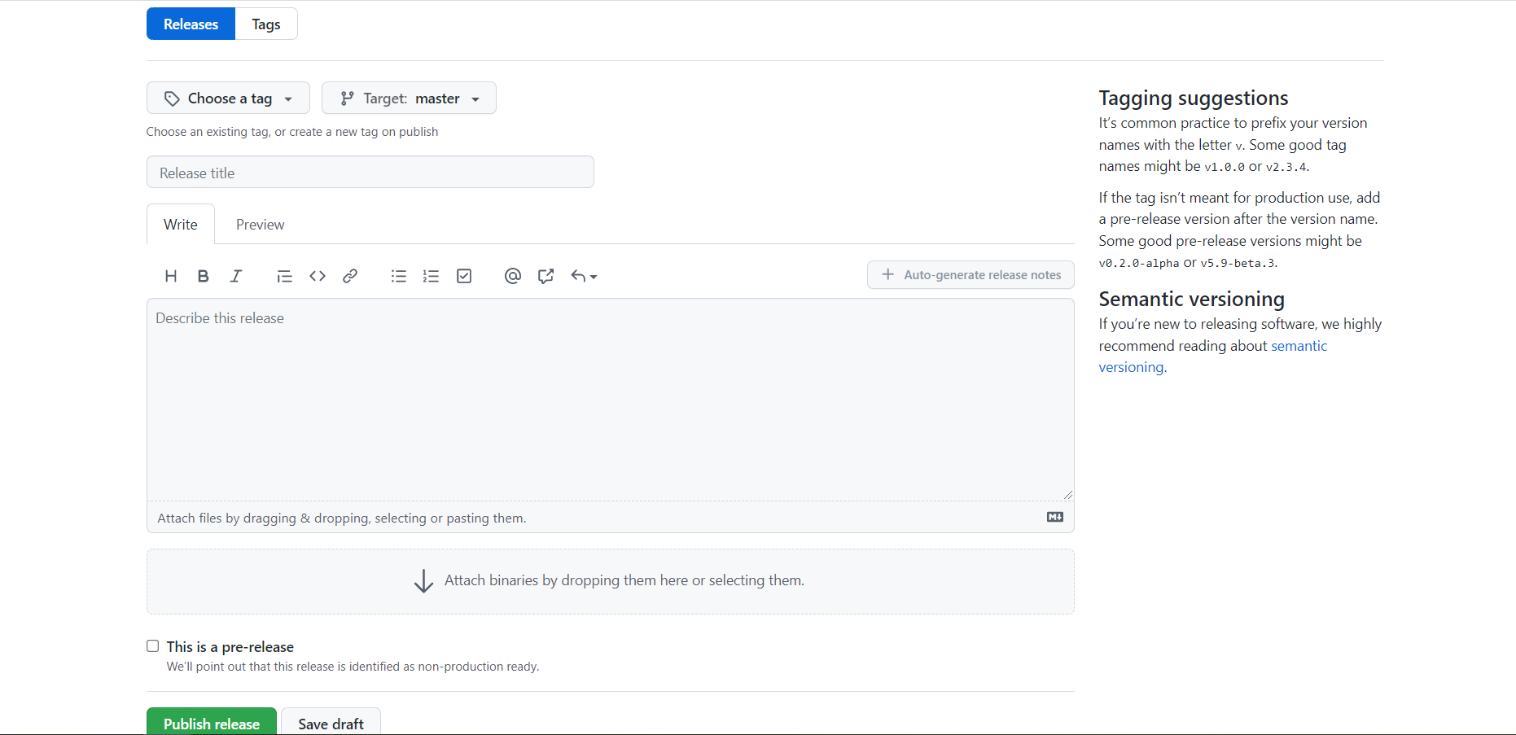The width and height of the screenshot is (1516, 735).
Task: Insert a link using the link icon
Action: pos(349,276)
